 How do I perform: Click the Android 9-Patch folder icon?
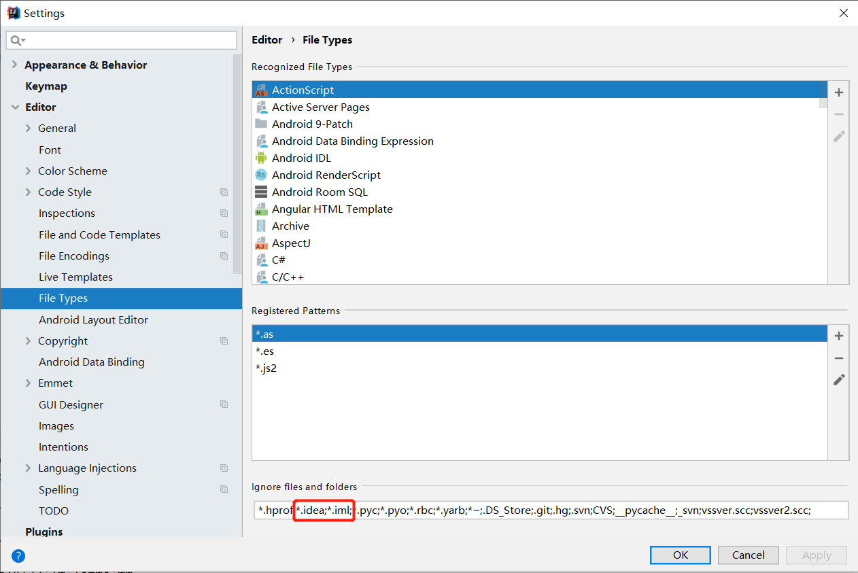pyautogui.click(x=261, y=124)
